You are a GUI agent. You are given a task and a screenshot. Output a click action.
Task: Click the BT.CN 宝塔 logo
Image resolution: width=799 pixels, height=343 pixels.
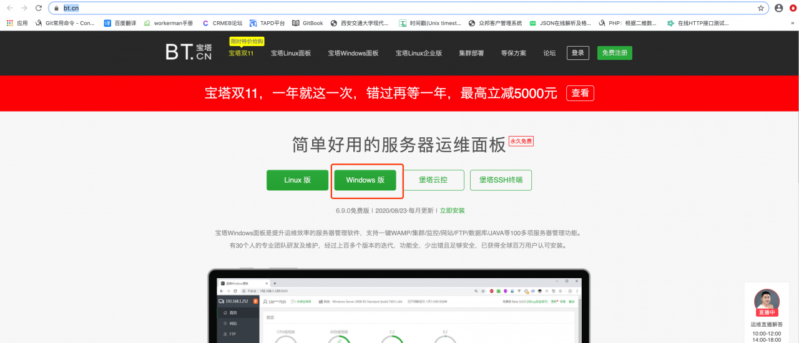[x=189, y=52]
